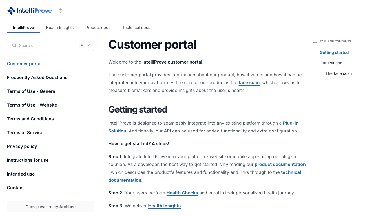Image resolution: width=385 pixels, height=216 pixels.
Task: Open the Health Insights link in Step 3
Action: point(164,206)
